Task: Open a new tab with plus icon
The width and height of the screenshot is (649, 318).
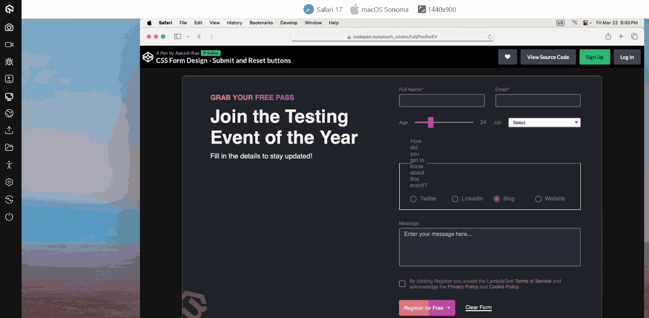Action: pos(621,37)
